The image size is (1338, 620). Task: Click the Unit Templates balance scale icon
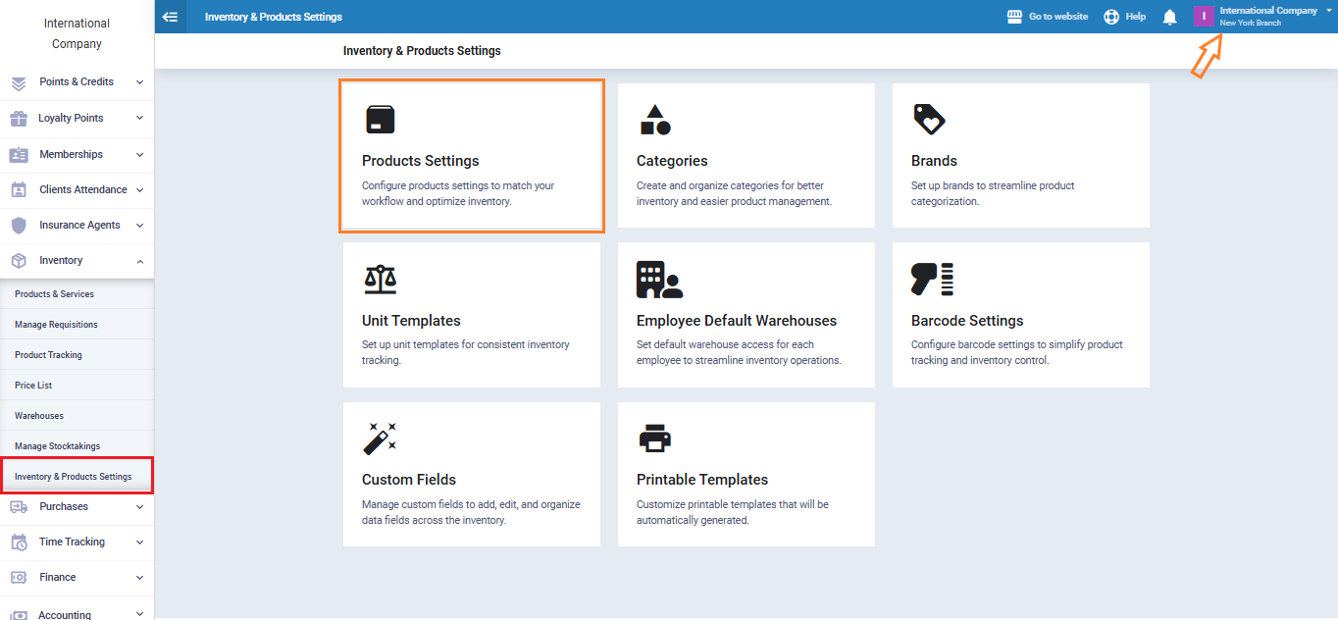(x=380, y=280)
